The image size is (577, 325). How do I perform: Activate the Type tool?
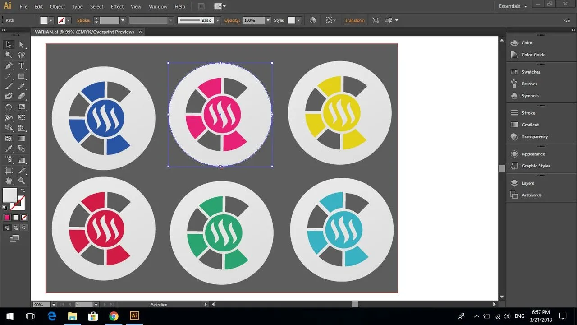[x=21, y=66]
